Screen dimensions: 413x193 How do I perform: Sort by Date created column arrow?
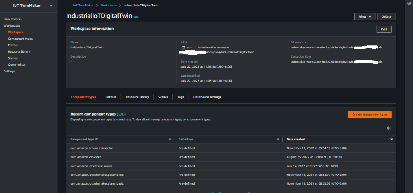point(392,140)
